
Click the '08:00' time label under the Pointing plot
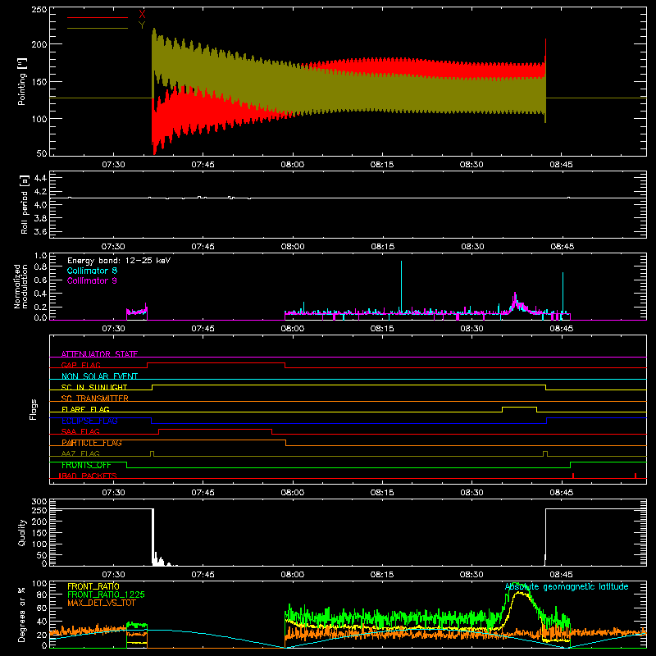click(x=292, y=165)
